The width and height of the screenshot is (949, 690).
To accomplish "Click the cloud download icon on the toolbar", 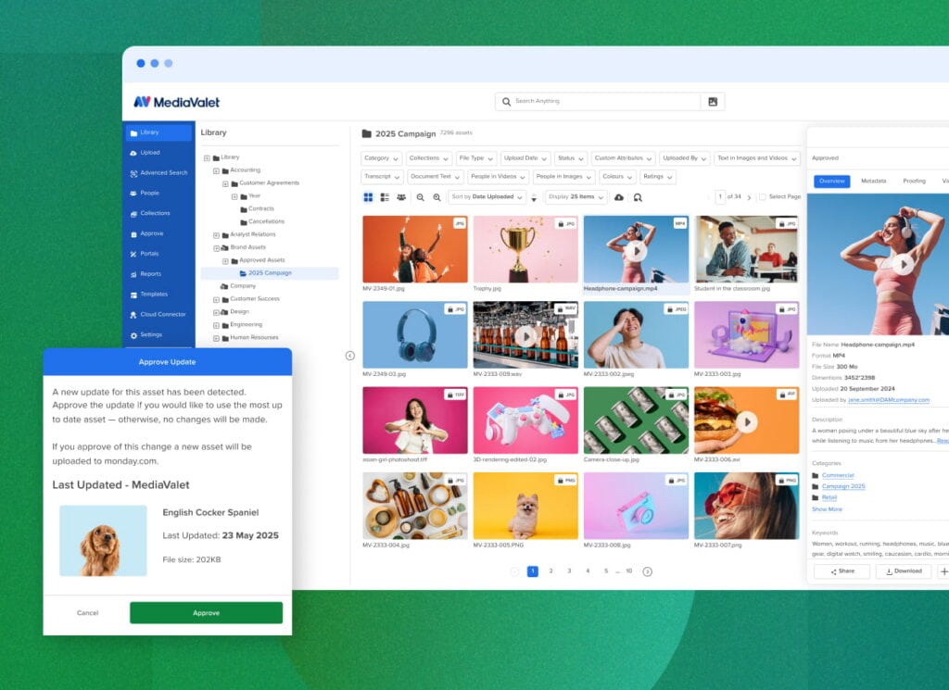I will [x=618, y=197].
